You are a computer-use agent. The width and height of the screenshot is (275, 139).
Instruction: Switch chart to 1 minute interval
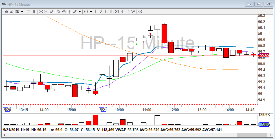95,12
